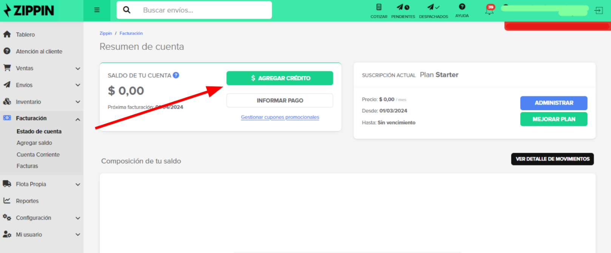Click the Envíos paper plane icon
611x253 pixels.
point(7,85)
